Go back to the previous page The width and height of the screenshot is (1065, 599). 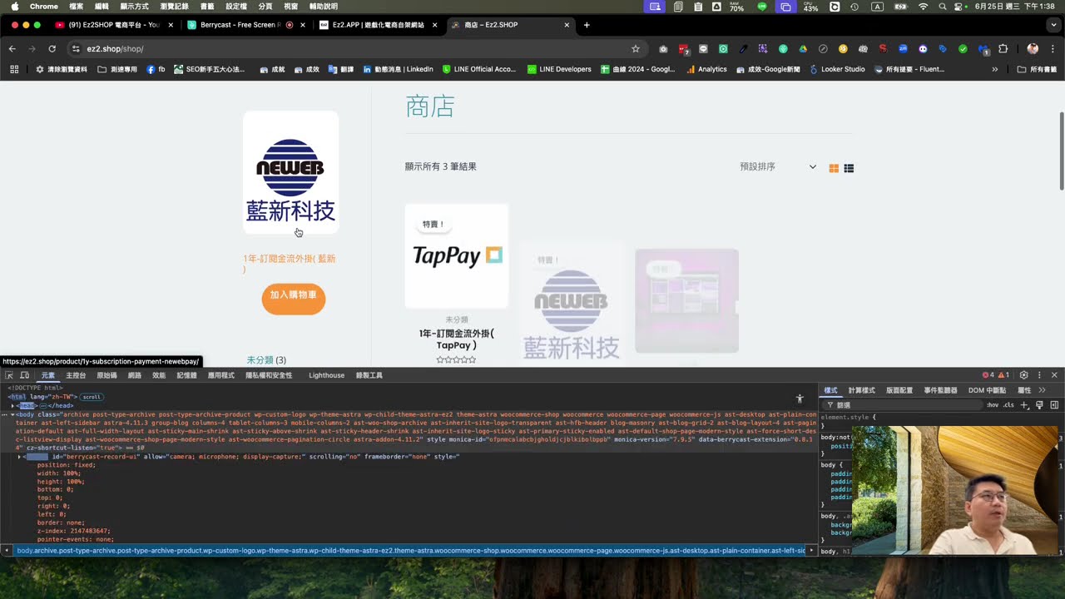point(12,48)
